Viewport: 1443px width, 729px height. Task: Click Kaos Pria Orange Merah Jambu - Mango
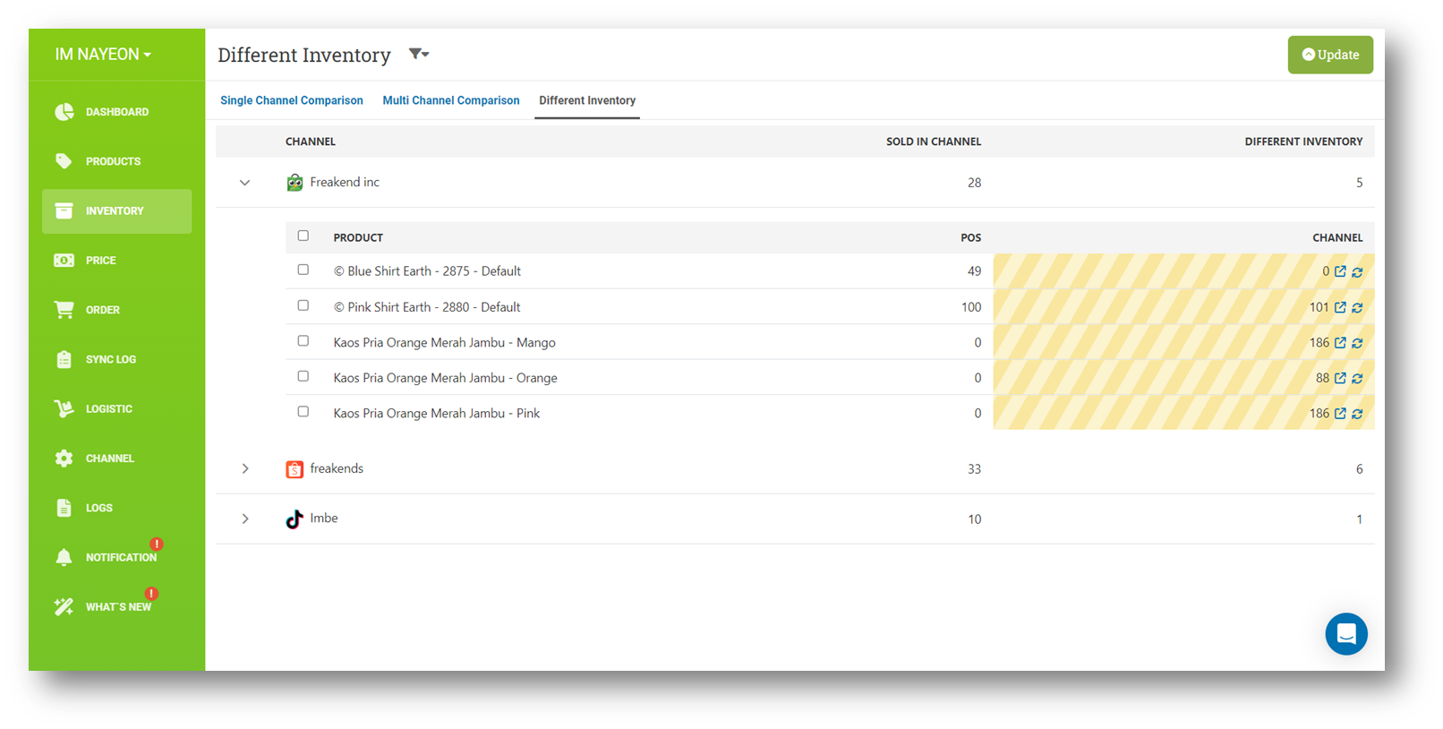444,342
